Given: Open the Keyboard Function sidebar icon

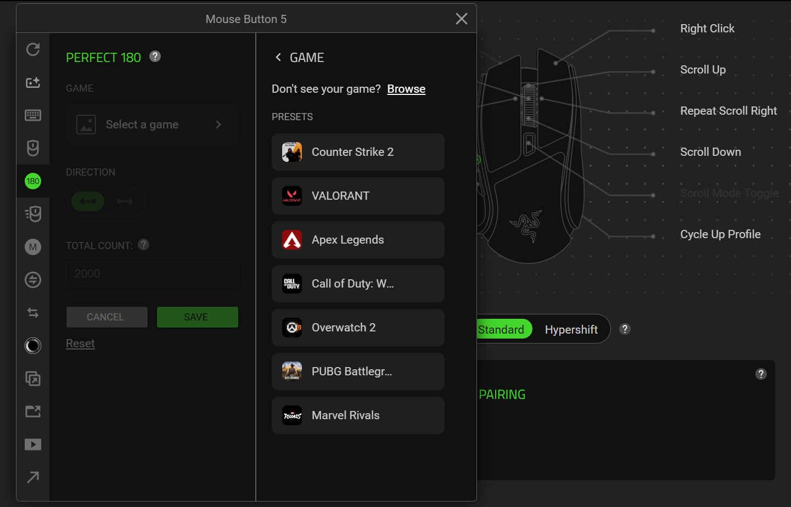Looking at the screenshot, I should [33, 115].
